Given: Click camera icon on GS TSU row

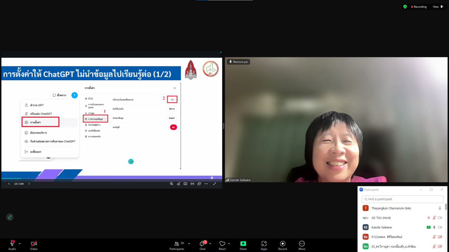Looking at the screenshot, I should pos(440,218).
